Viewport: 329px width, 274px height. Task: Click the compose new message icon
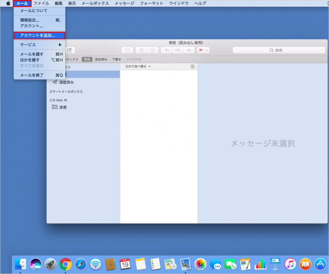pyautogui.click(x=70, y=50)
